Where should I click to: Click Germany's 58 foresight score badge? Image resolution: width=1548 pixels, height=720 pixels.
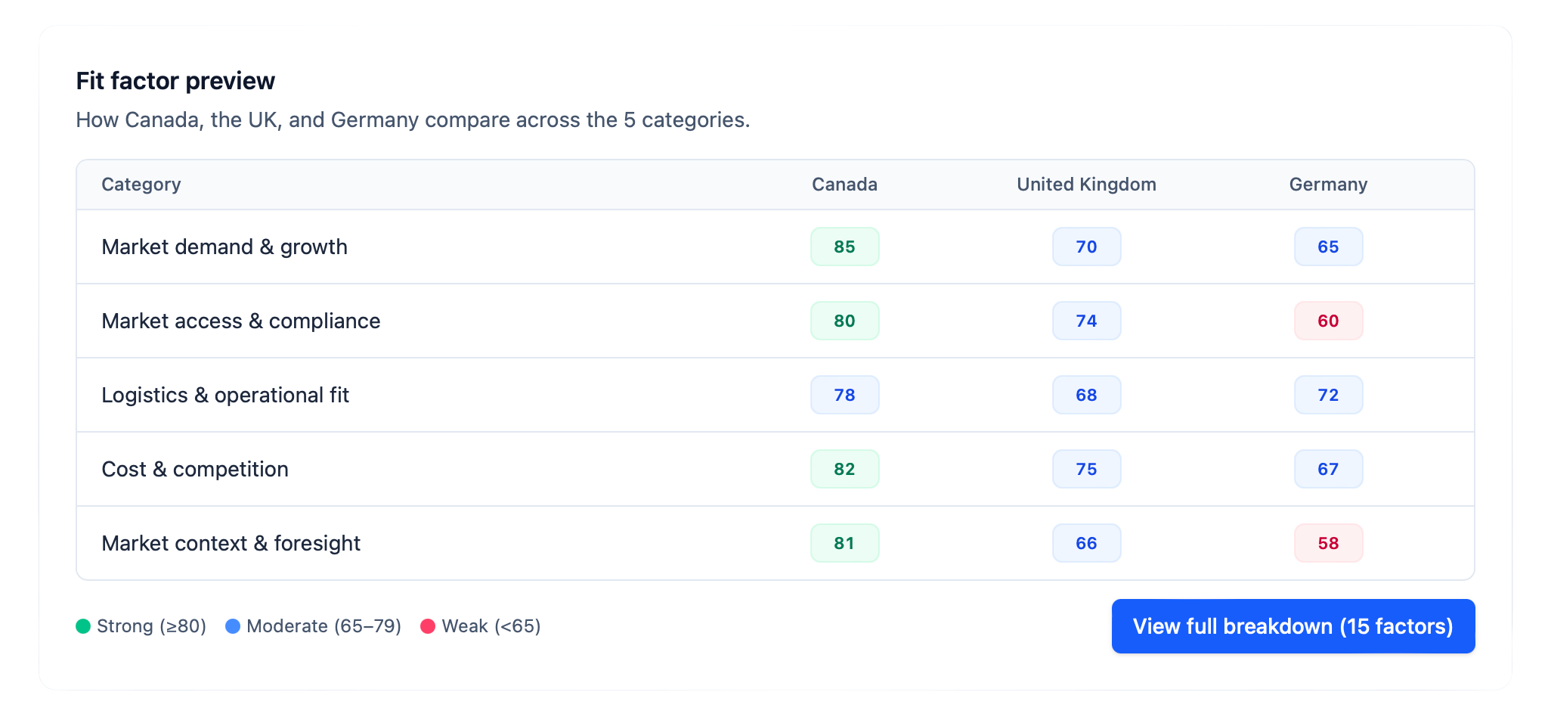tap(1328, 543)
